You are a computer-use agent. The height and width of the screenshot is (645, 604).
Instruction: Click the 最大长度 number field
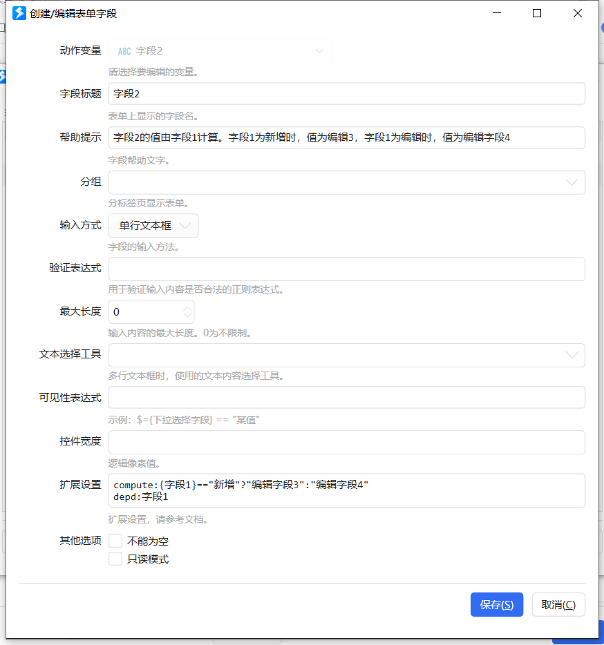pyautogui.click(x=151, y=312)
